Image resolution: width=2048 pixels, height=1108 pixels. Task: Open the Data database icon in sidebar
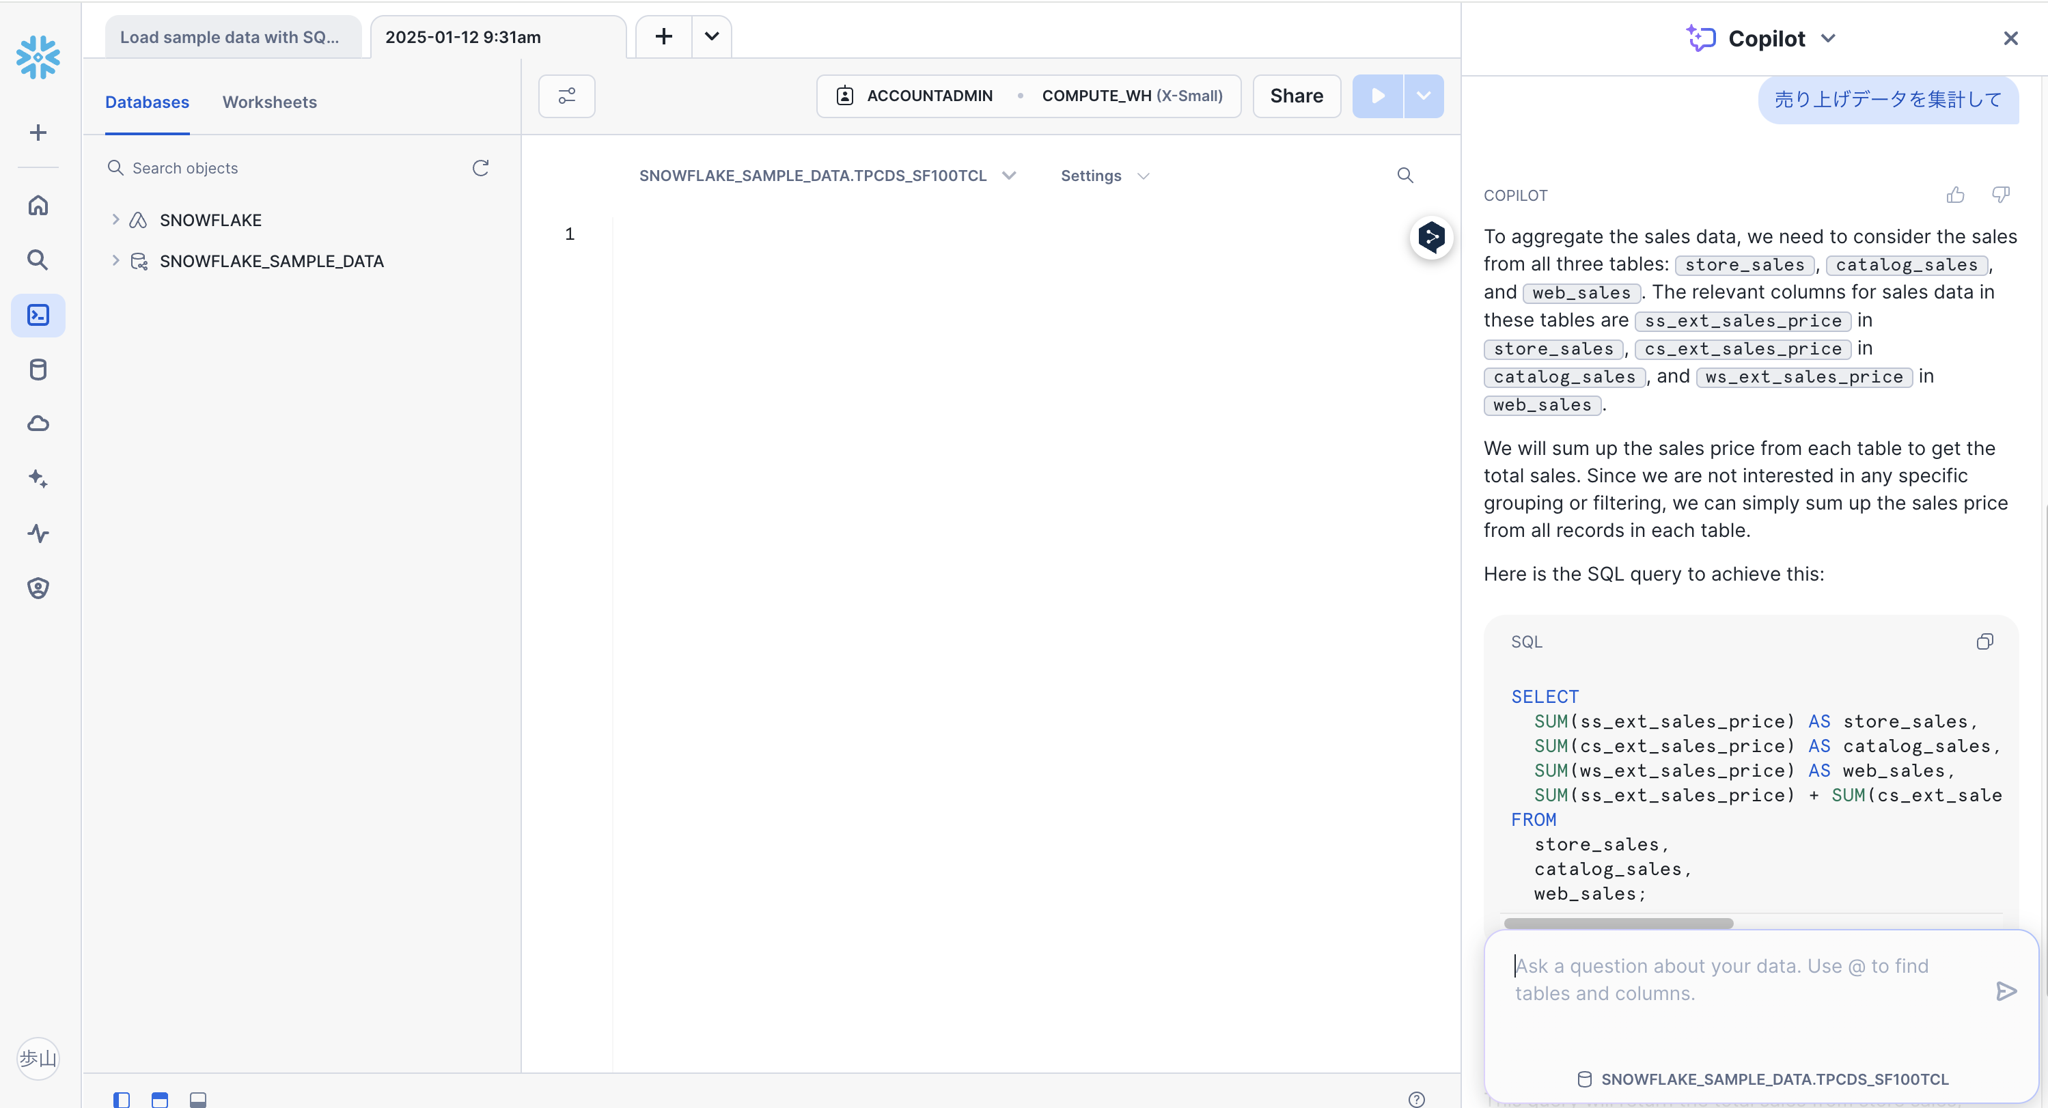pyautogui.click(x=38, y=370)
